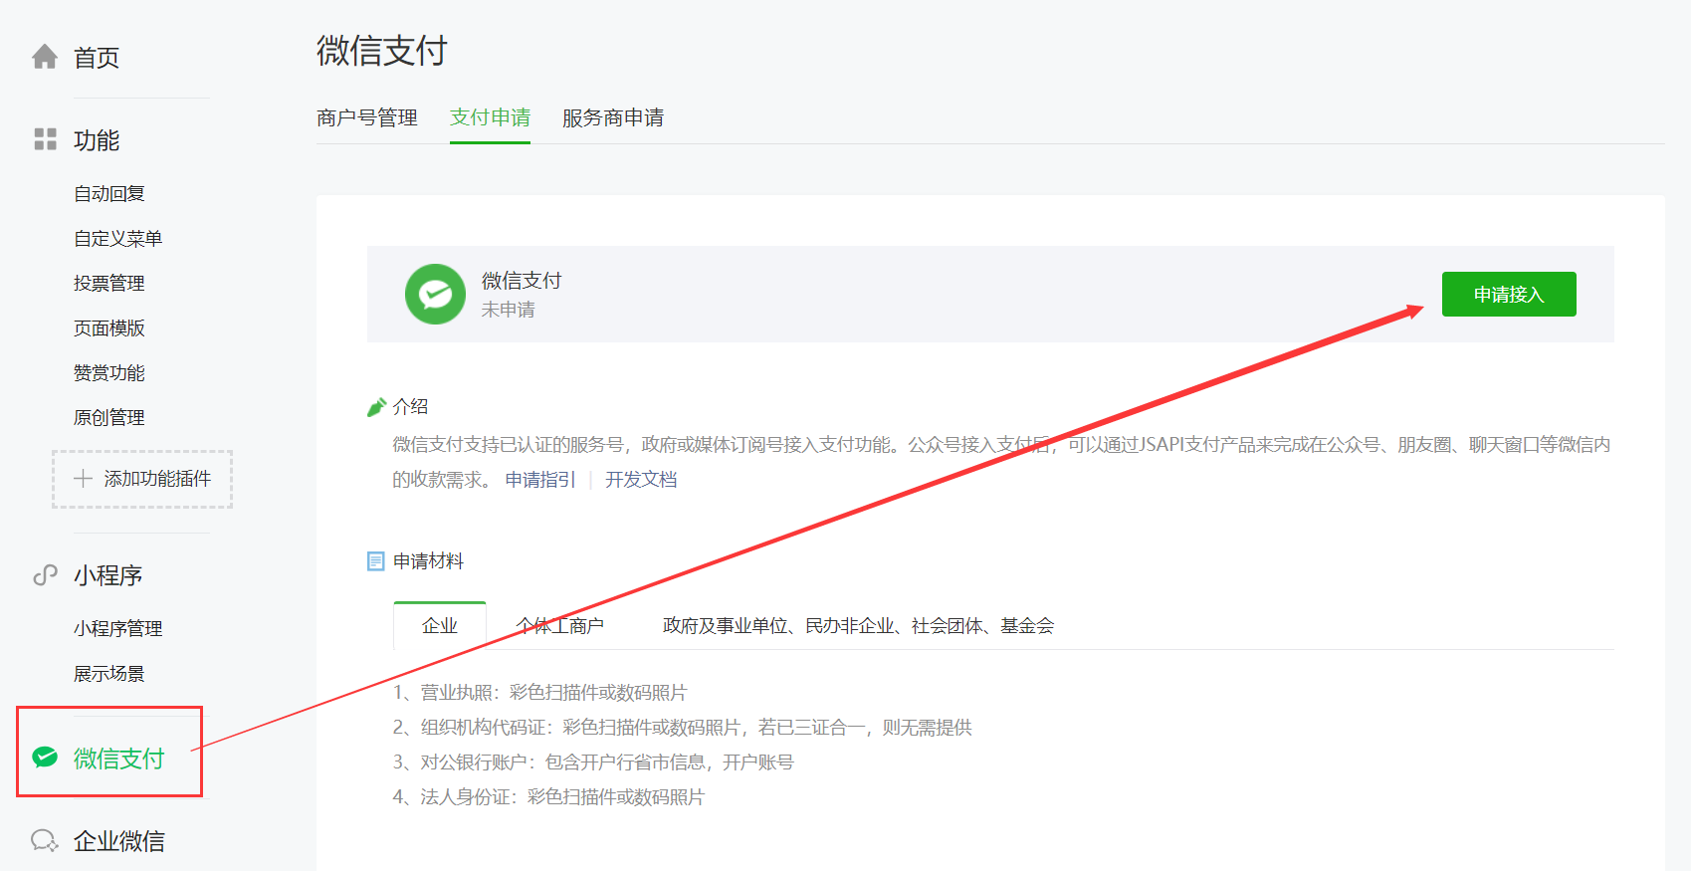Switch to the 支付申请 tab
Screen dimensions: 1691x871
pos(490,117)
